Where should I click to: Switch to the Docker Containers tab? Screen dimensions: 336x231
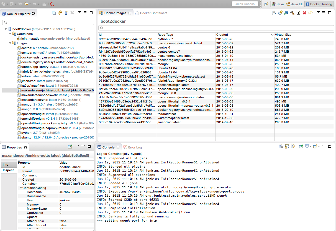pyautogui.click(x=153, y=13)
